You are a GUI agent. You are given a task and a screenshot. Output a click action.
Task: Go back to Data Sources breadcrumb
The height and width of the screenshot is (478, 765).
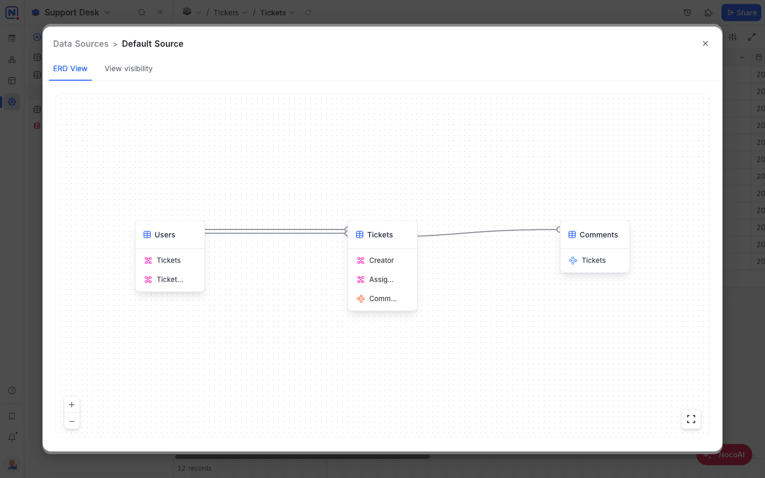click(x=81, y=44)
